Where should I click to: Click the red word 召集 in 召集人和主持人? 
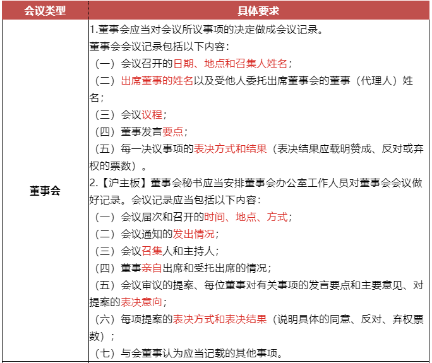(152, 251)
